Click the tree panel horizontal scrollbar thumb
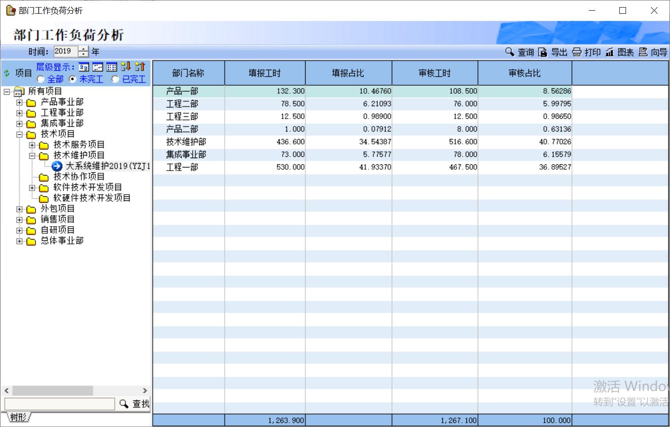670x427 pixels. [x=52, y=391]
